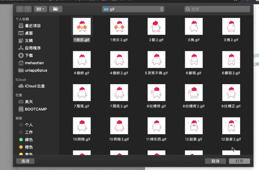
Task: Select the 7蔑视 2.gif thumbnail
Action: [119, 93]
